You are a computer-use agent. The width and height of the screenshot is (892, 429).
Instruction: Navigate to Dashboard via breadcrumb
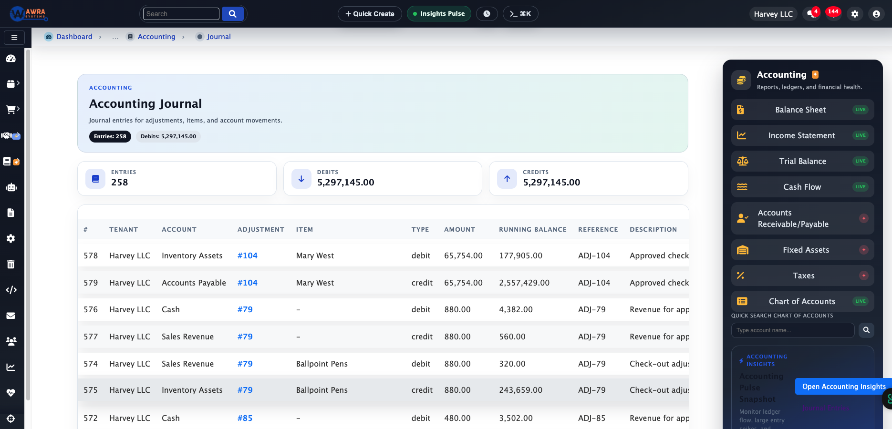click(74, 36)
